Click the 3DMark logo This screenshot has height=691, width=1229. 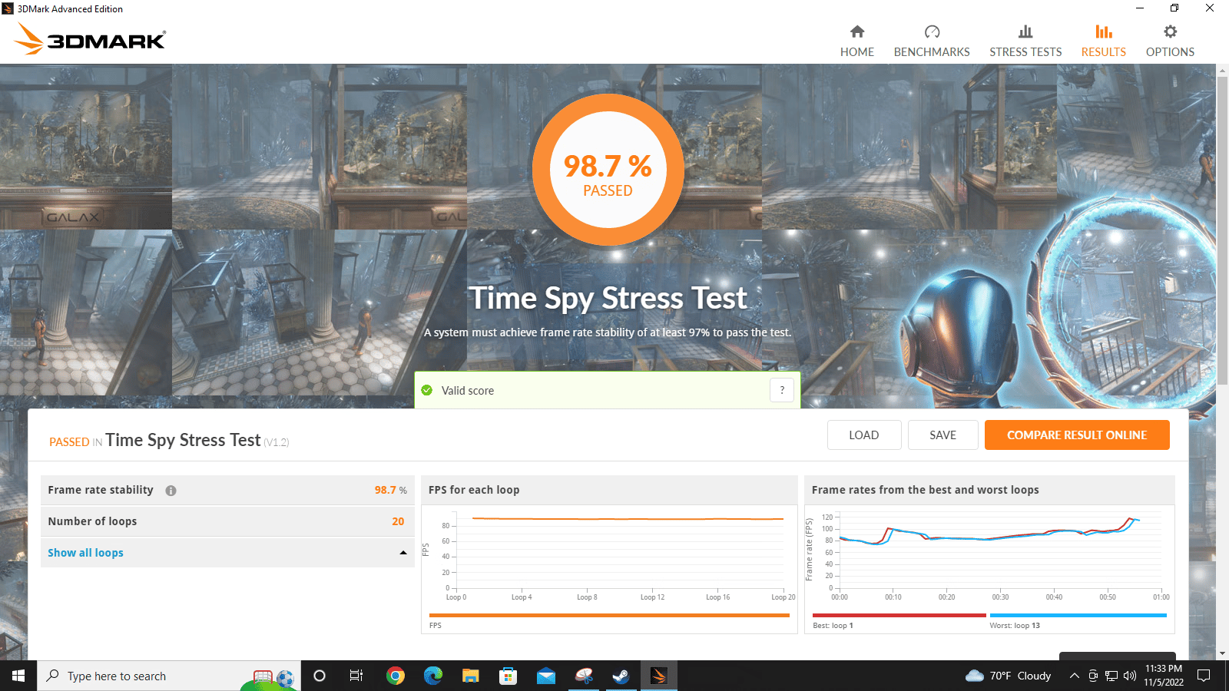[x=90, y=39]
